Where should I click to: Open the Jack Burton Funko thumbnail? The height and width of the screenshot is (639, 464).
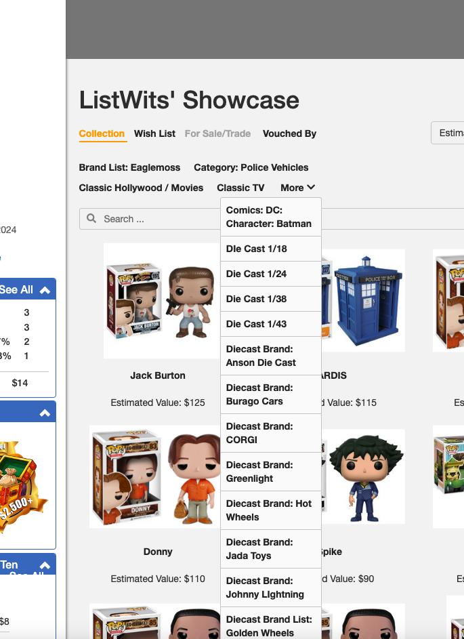click(x=162, y=301)
